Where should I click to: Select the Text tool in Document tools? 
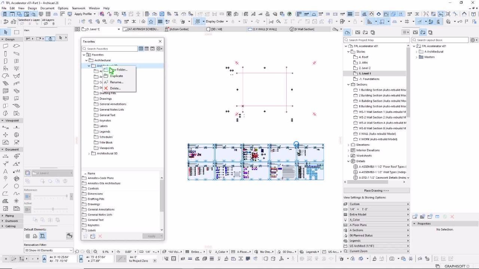6,171
